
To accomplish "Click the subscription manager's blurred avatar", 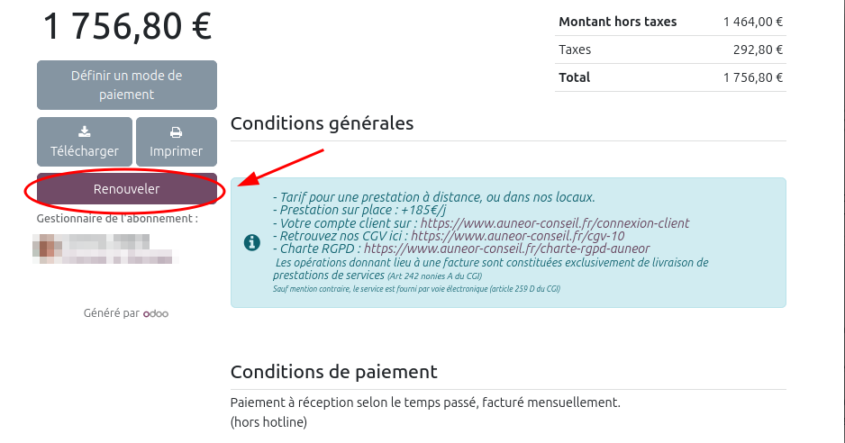I will tap(48, 247).
